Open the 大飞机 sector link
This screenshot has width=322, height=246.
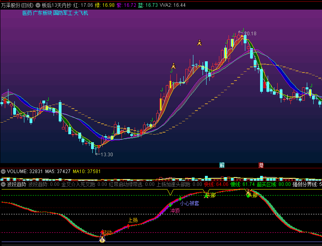pyautogui.click(x=81, y=13)
